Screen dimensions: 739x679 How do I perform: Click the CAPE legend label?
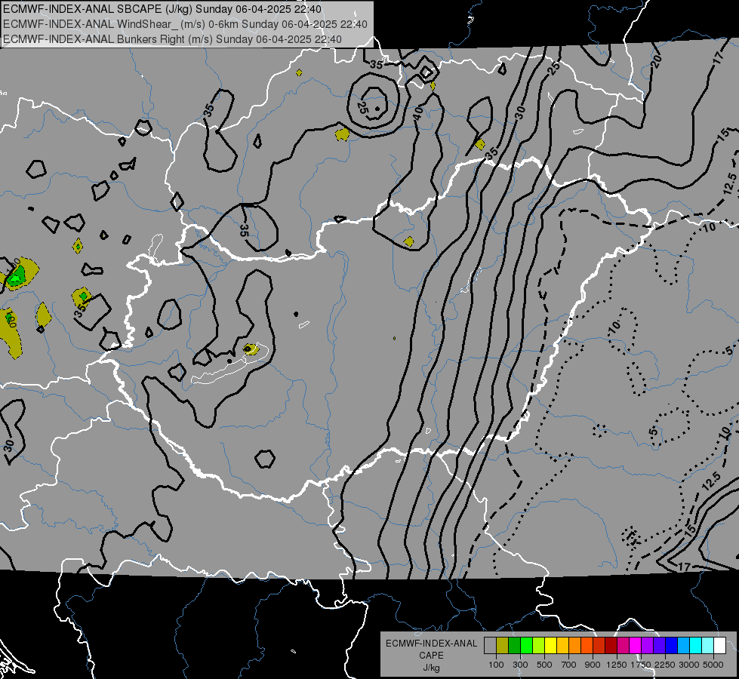[x=431, y=656]
